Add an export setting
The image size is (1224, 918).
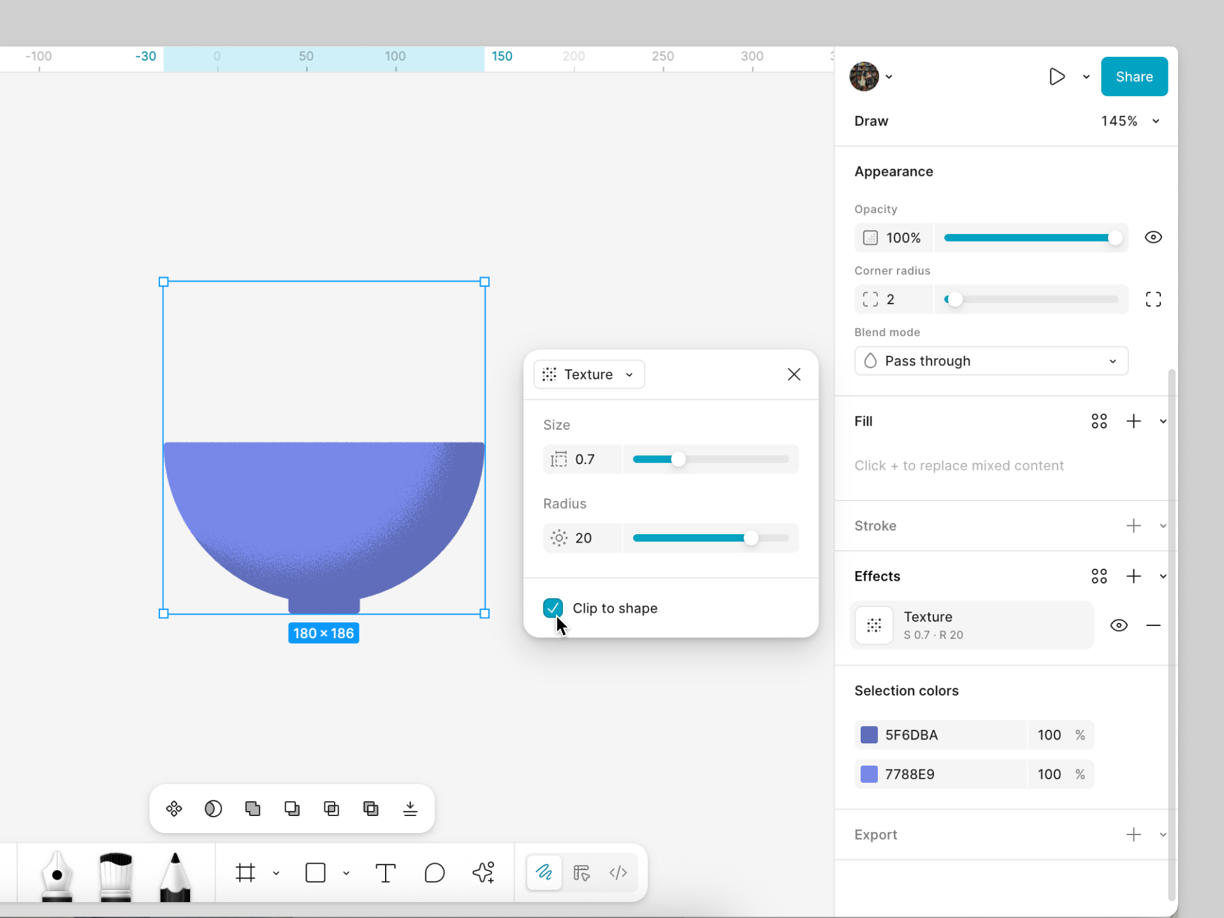[1133, 835]
